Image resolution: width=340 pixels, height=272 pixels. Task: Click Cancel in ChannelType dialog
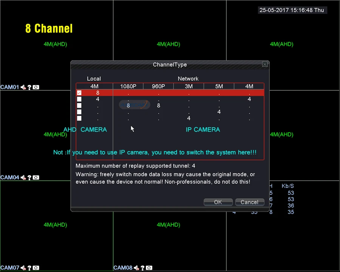pyautogui.click(x=250, y=202)
